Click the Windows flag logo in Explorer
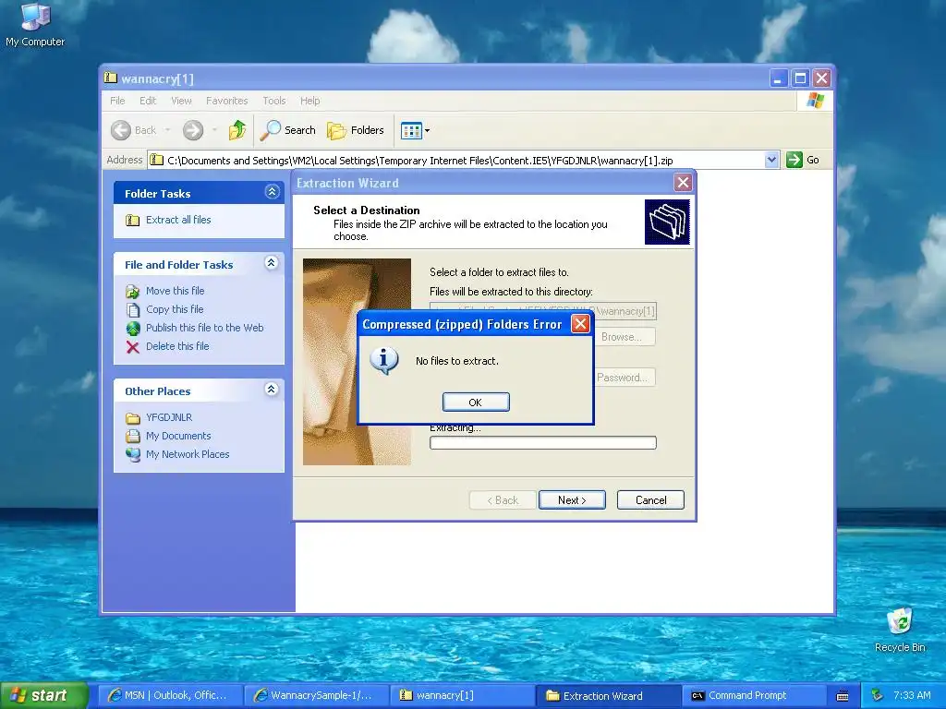This screenshot has height=709, width=946. (x=815, y=101)
